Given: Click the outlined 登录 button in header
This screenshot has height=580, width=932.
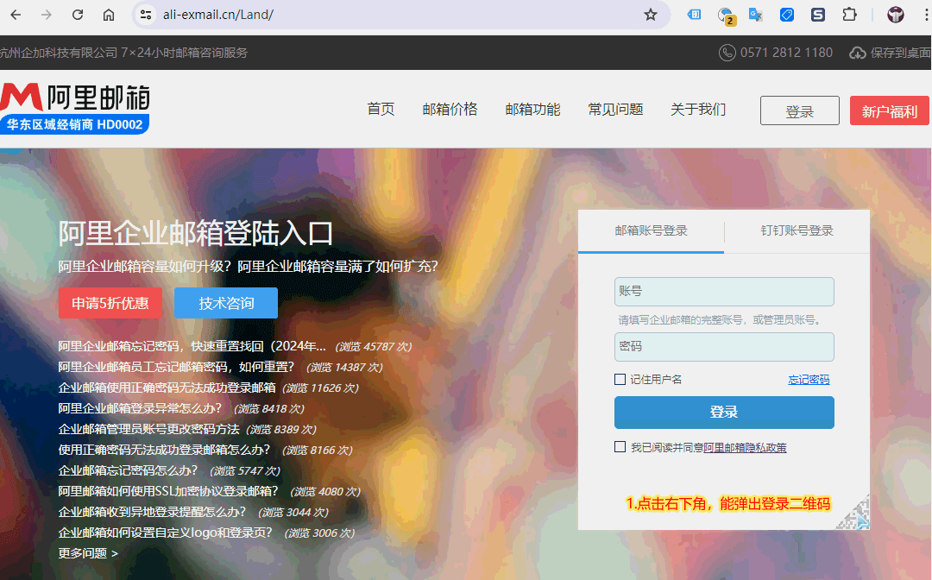Looking at the screenshot, I should click(799, 110).
